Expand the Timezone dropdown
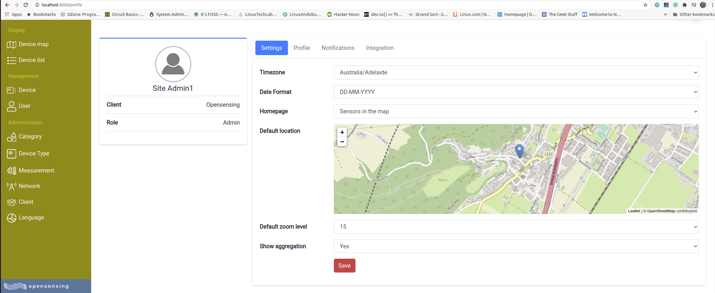 click(516, 72)
